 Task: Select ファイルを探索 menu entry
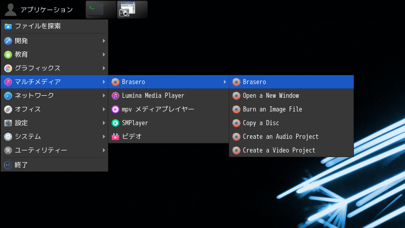(54, 26)
